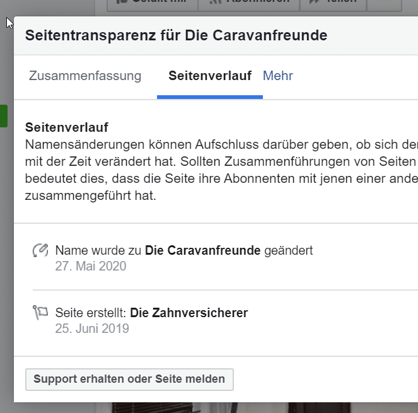Select the Seitenverlauf tab

click(x=210, y=76)
